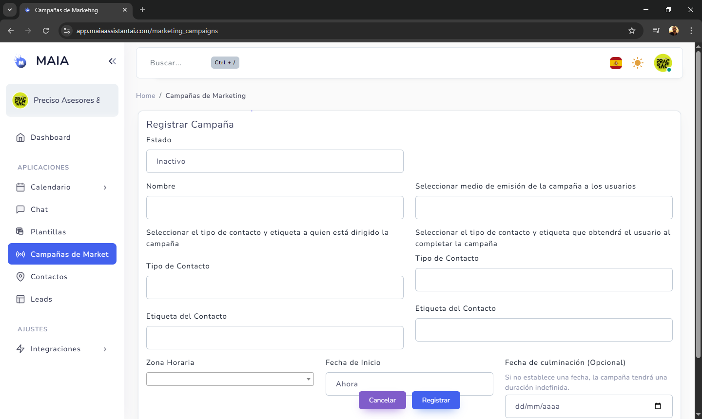The image size is (702, 419).
Task: Click the Nombre input field
Action: click(x=274, y=208)
